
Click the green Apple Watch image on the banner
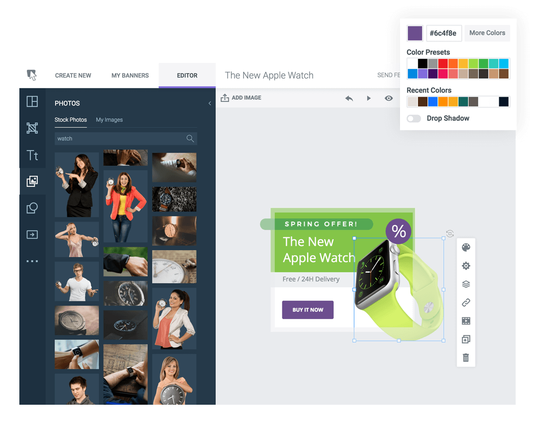click(399, 289)
